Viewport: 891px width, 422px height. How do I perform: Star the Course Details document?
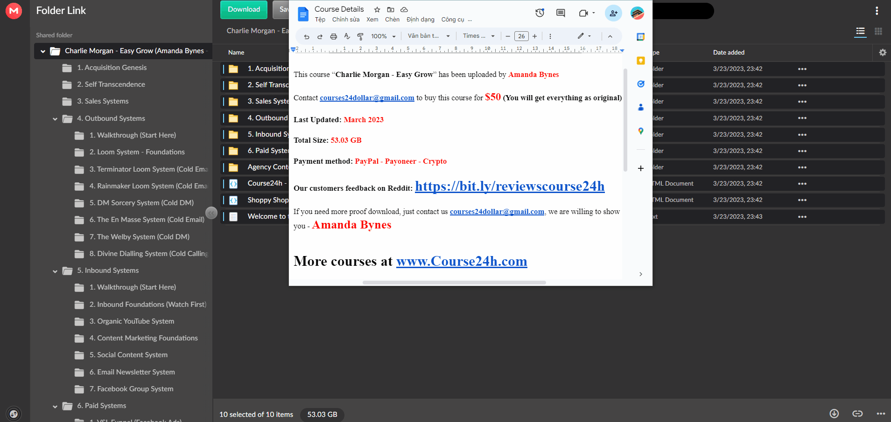(377, 9)
